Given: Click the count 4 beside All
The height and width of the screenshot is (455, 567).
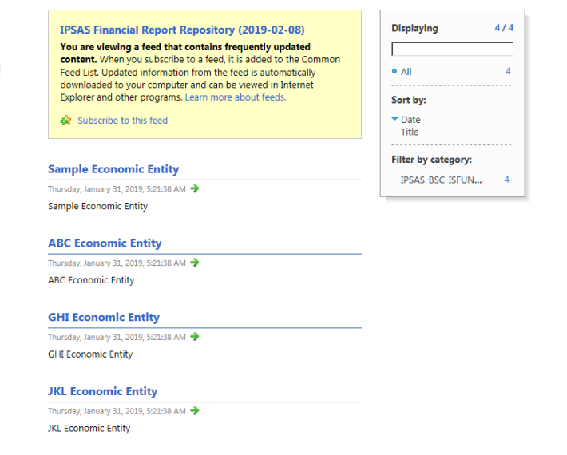Looking at the screenshot, I should point(508,71).
